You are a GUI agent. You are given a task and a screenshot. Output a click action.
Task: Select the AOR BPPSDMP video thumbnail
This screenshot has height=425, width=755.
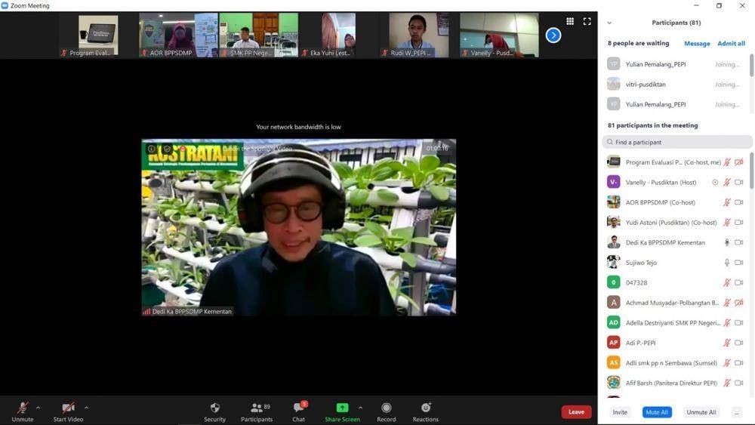point(178,35)
